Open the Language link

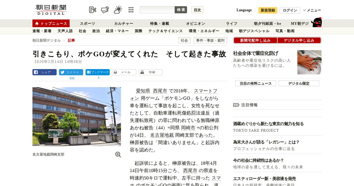244,10
